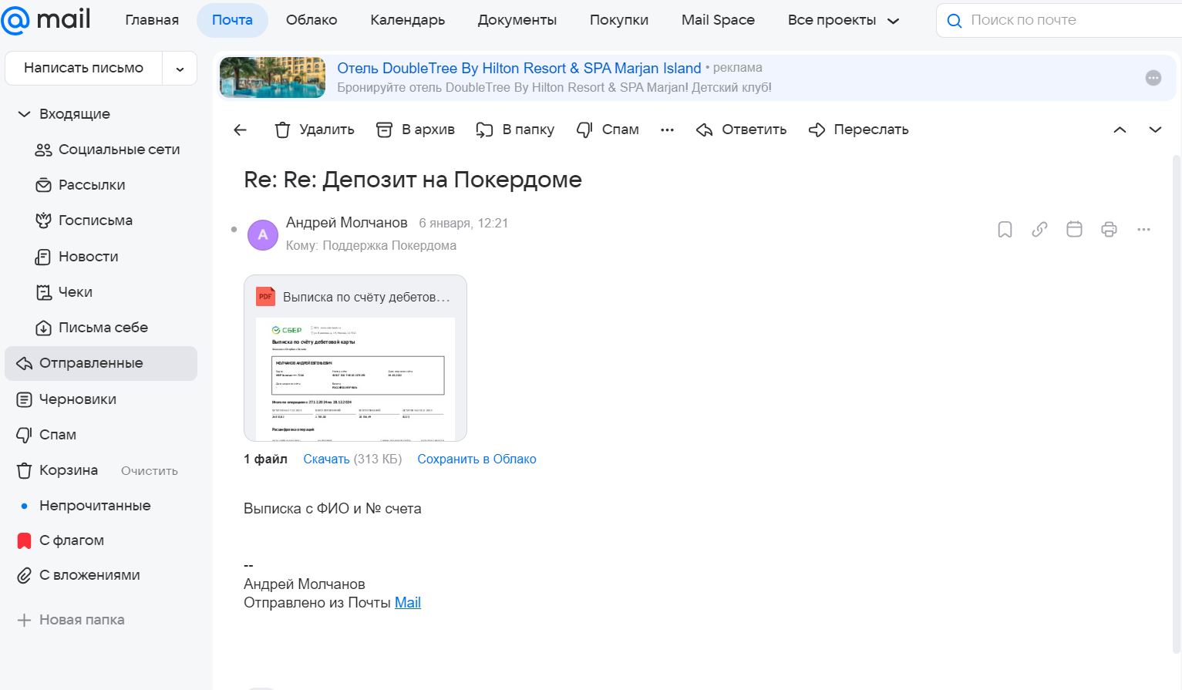This screenshot has width=1182, height=690.
Task: Open message options ellipsis near print
Action: [x=1143, y=230]
